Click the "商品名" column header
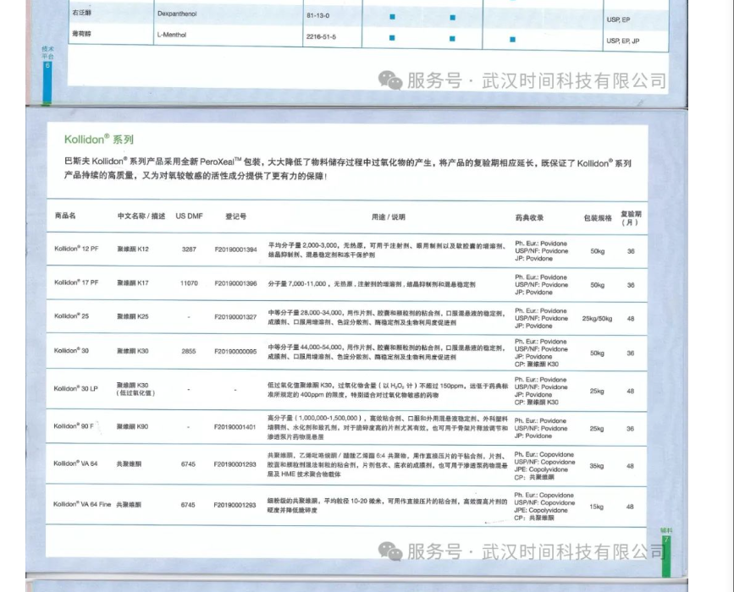 point(65,216)
